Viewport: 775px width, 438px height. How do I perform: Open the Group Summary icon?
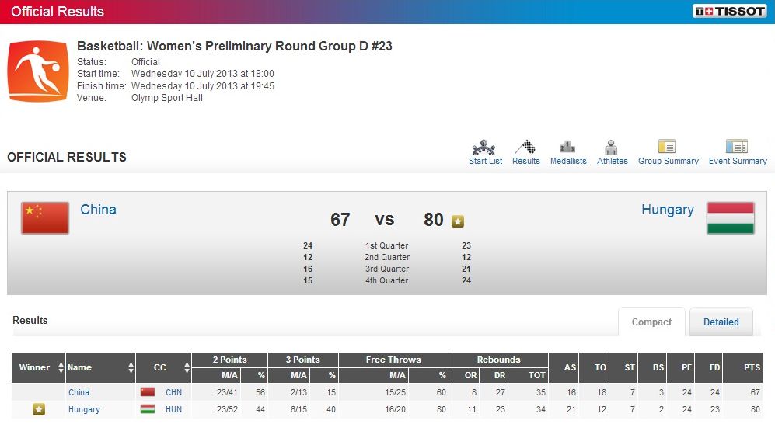pyautogui.click(x=667, y=147)
